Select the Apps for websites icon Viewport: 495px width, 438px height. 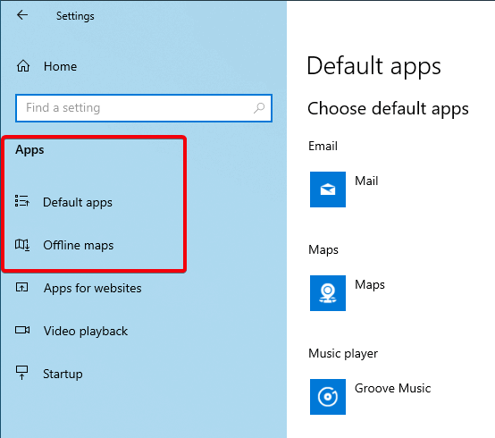click(21, 287)
